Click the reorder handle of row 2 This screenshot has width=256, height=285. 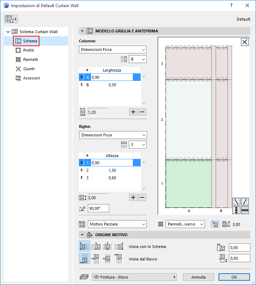[x=81, y=170]
